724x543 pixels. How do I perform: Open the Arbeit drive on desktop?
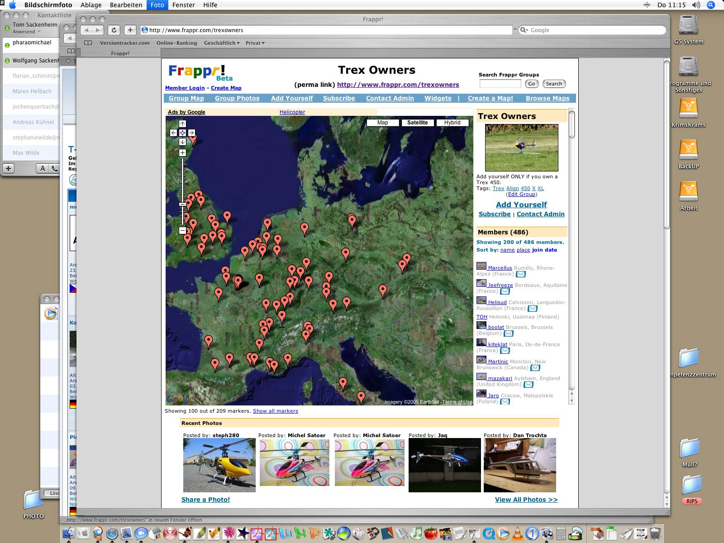[689, 192]
